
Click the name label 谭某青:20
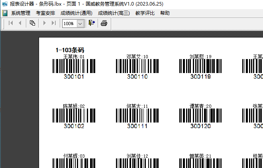point(200,106)
